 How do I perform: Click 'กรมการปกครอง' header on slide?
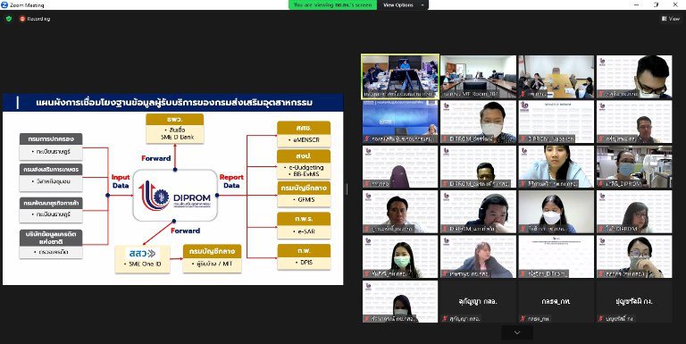click(x=51, y=139)
